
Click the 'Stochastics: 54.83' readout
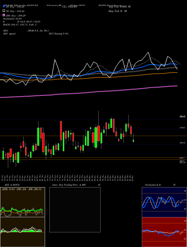click(12, 19)
